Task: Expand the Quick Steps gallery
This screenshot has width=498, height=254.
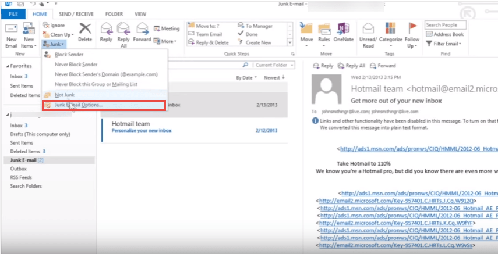Action: click(289, 42)
